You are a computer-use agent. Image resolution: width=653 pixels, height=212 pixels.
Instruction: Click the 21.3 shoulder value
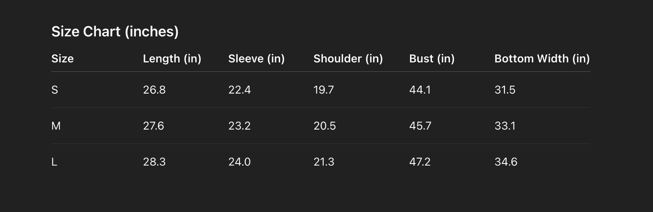324,162
